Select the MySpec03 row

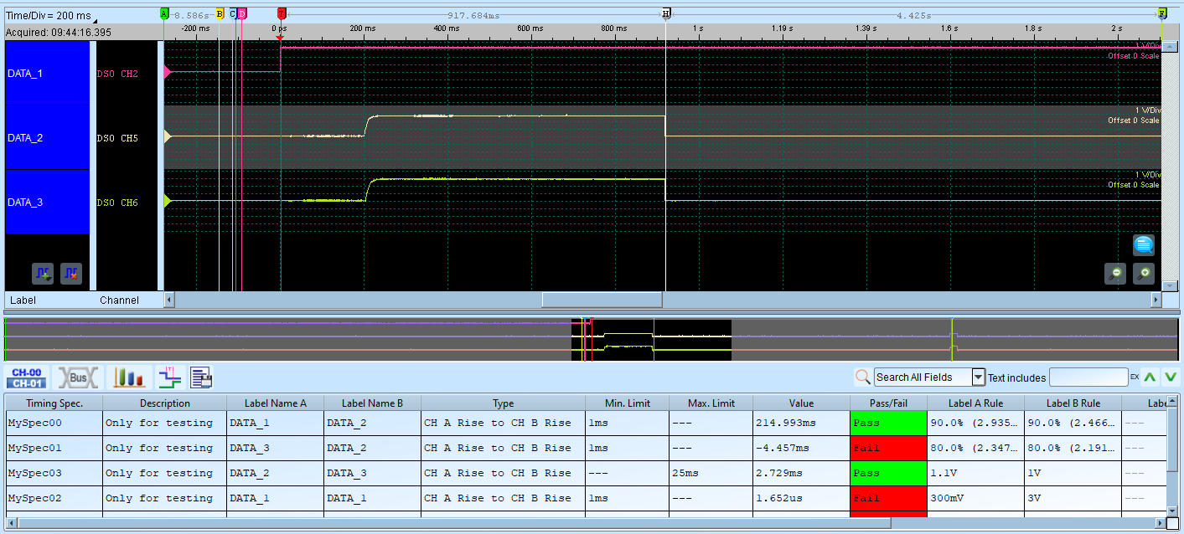(587, 473)
